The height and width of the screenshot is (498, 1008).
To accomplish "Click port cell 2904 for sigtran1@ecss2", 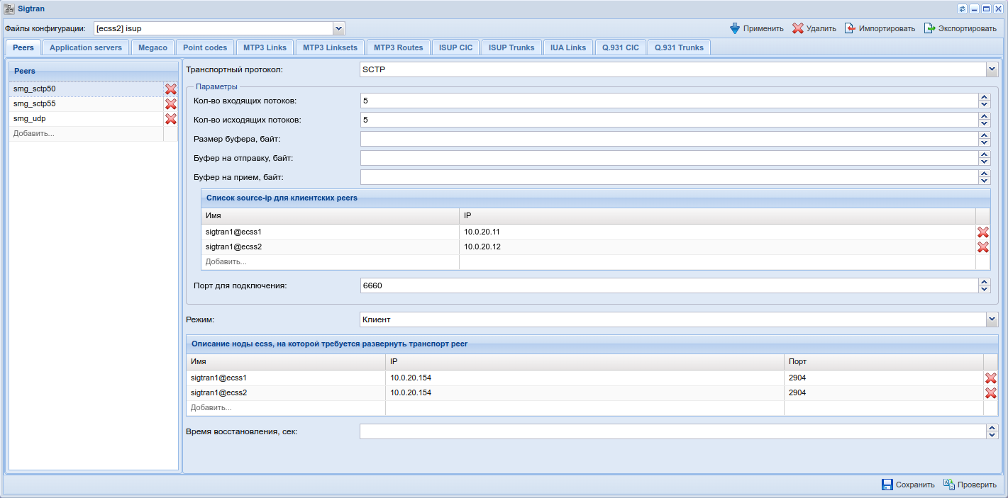I will tap(883, 393).
